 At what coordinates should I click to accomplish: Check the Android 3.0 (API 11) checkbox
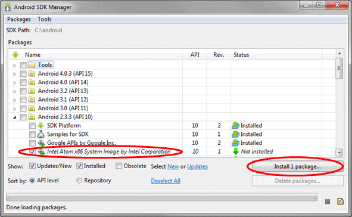[x=23, y=108]
